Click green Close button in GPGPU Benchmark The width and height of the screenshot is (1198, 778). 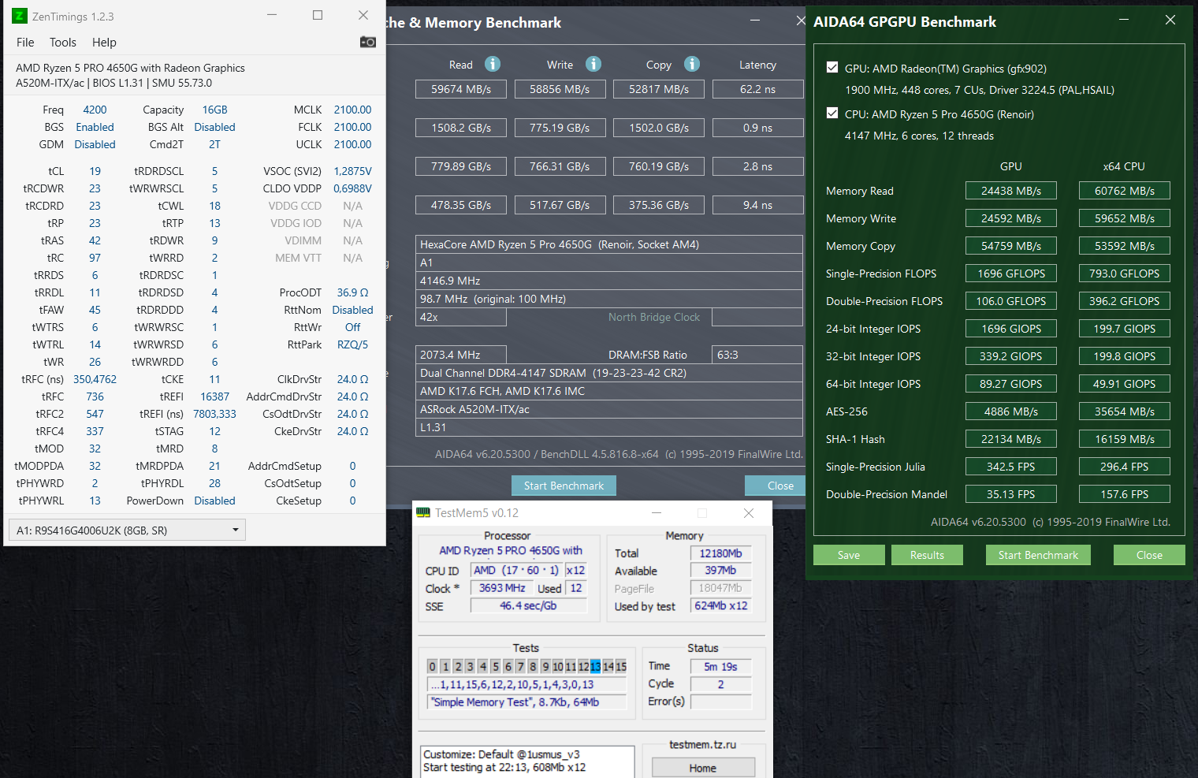click(1149, 555)
